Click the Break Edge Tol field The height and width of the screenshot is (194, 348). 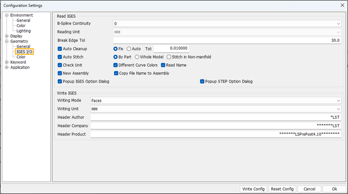(227, 40)
